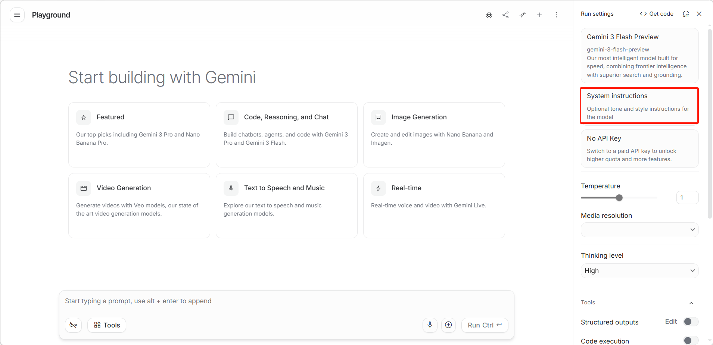Open the three-dot more options menu

click(556, 15)
